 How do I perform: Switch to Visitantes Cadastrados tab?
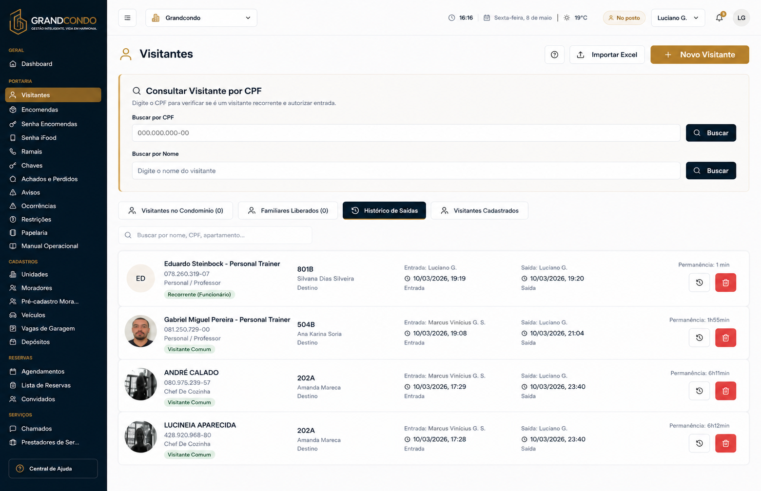pyautogui.click(x=479, y=210)
